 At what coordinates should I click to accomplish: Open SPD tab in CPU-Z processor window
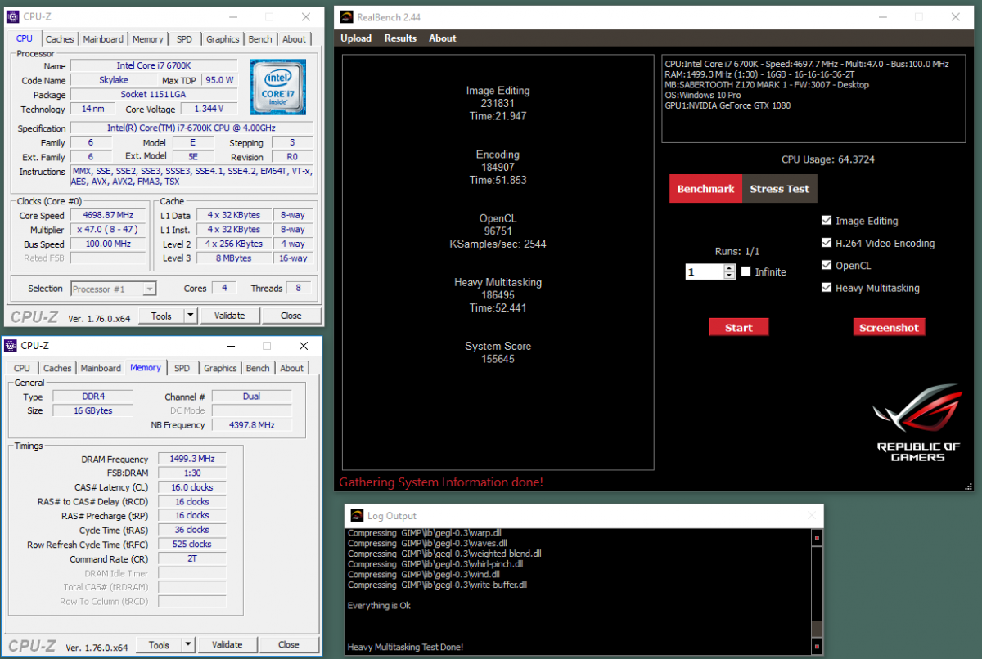[185, 39]
